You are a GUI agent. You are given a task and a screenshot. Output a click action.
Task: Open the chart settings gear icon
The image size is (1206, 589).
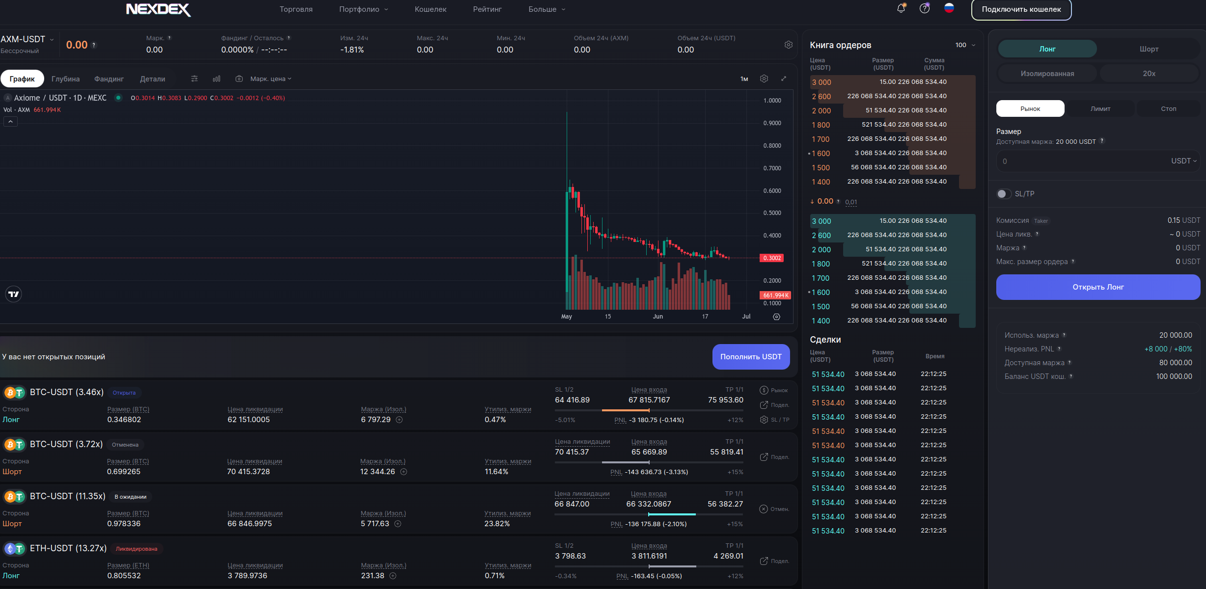click(764, 79)
